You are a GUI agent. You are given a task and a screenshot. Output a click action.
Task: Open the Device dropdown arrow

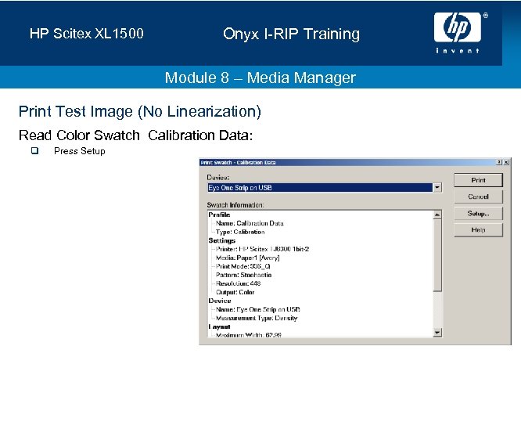(x=437, y=188)
